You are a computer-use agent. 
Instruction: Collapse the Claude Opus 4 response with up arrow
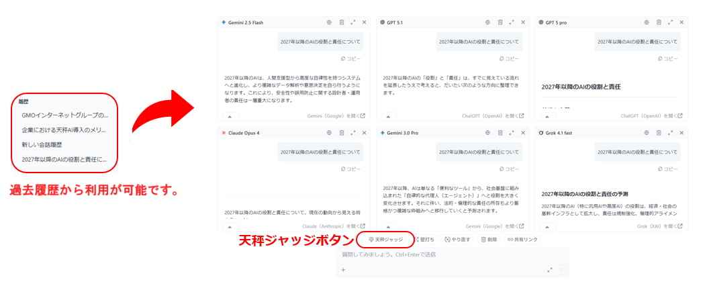click(230, 227)
